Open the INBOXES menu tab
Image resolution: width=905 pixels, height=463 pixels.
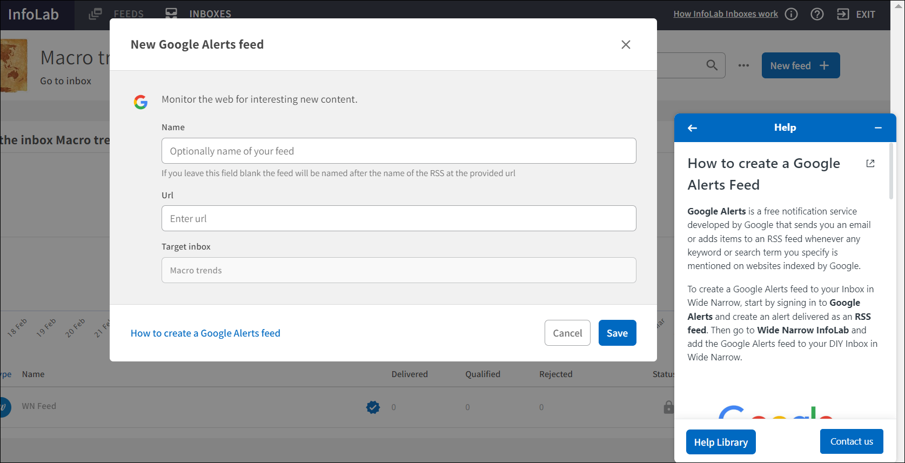coord(198,14)
